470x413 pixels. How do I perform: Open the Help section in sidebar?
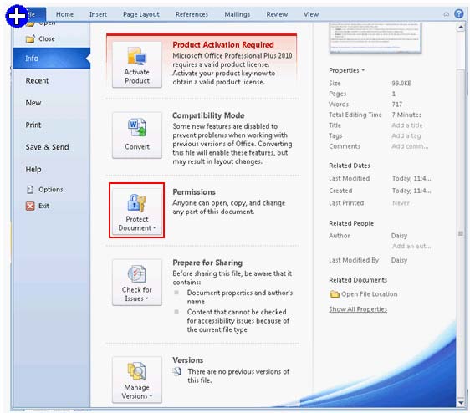tap(33, 170)
